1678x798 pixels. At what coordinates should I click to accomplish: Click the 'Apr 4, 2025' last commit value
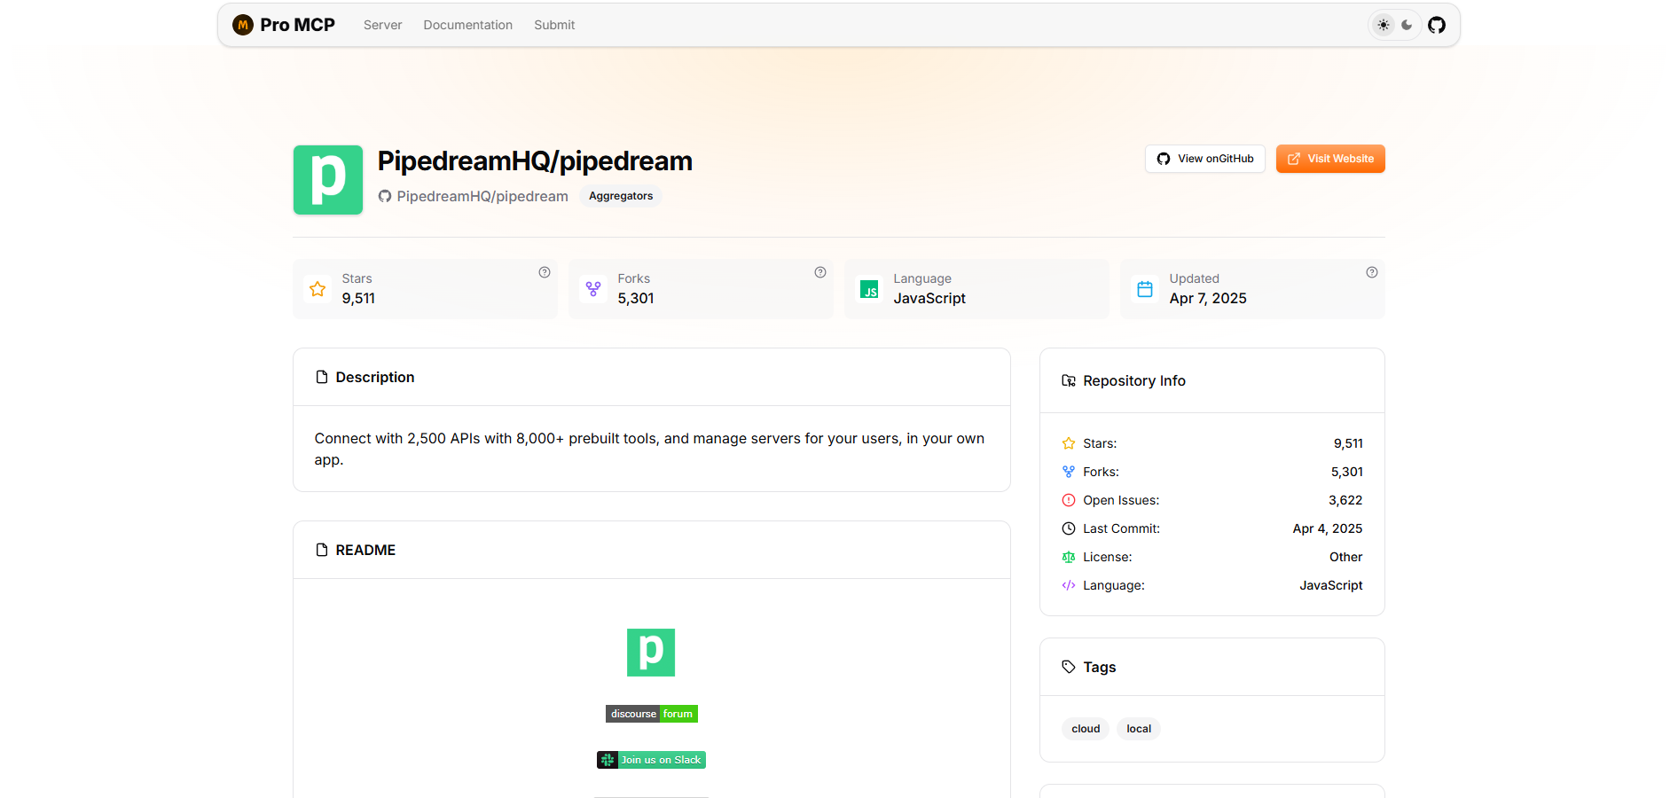(1328, 528)
